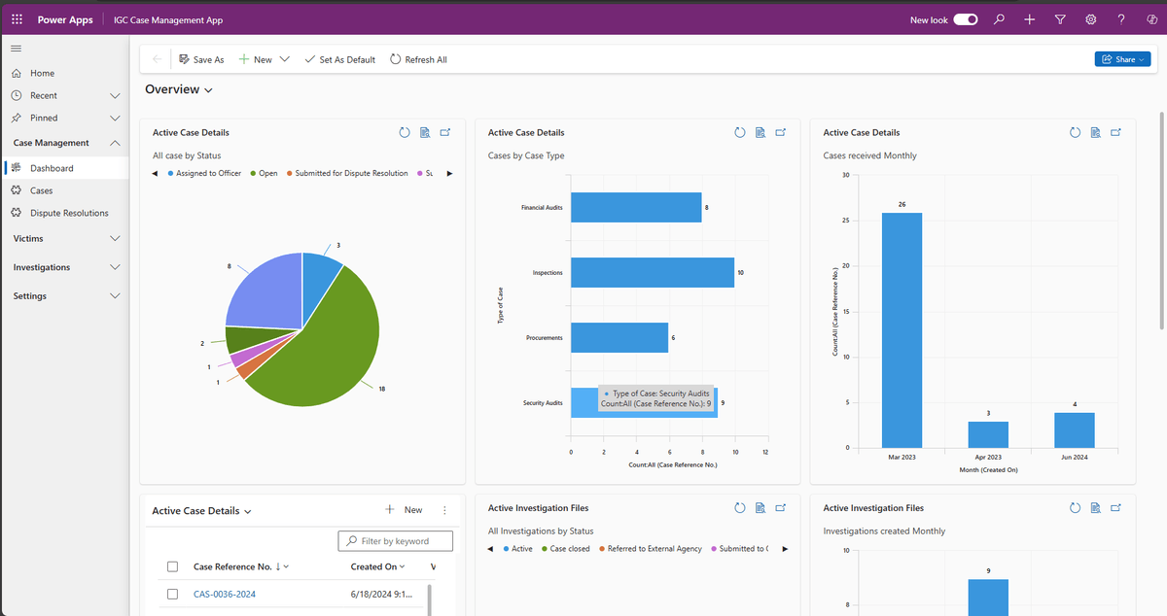Viewport: 1167px width, 616px height.
Task: Open records view icon on Cases received Monthly chart
Action: pos(1095,132)
